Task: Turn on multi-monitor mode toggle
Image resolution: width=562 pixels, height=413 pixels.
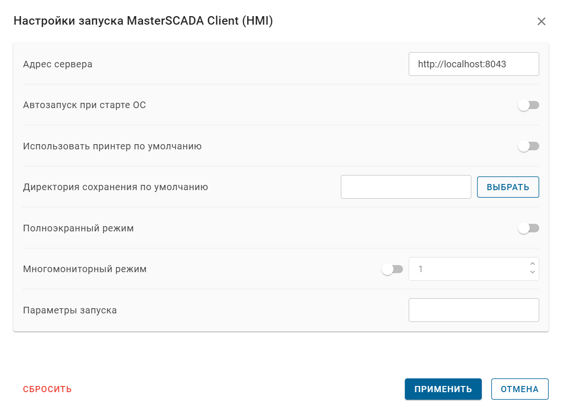Action: [392, 269]
